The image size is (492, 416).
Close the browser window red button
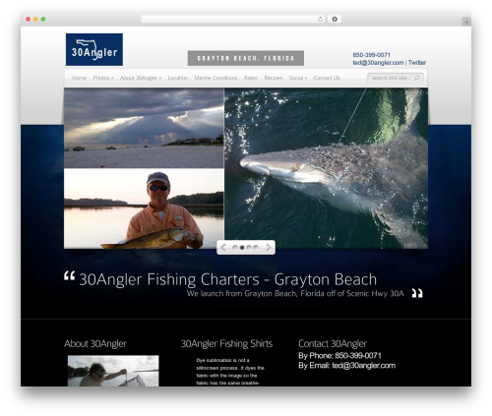[x=29, y=20]
